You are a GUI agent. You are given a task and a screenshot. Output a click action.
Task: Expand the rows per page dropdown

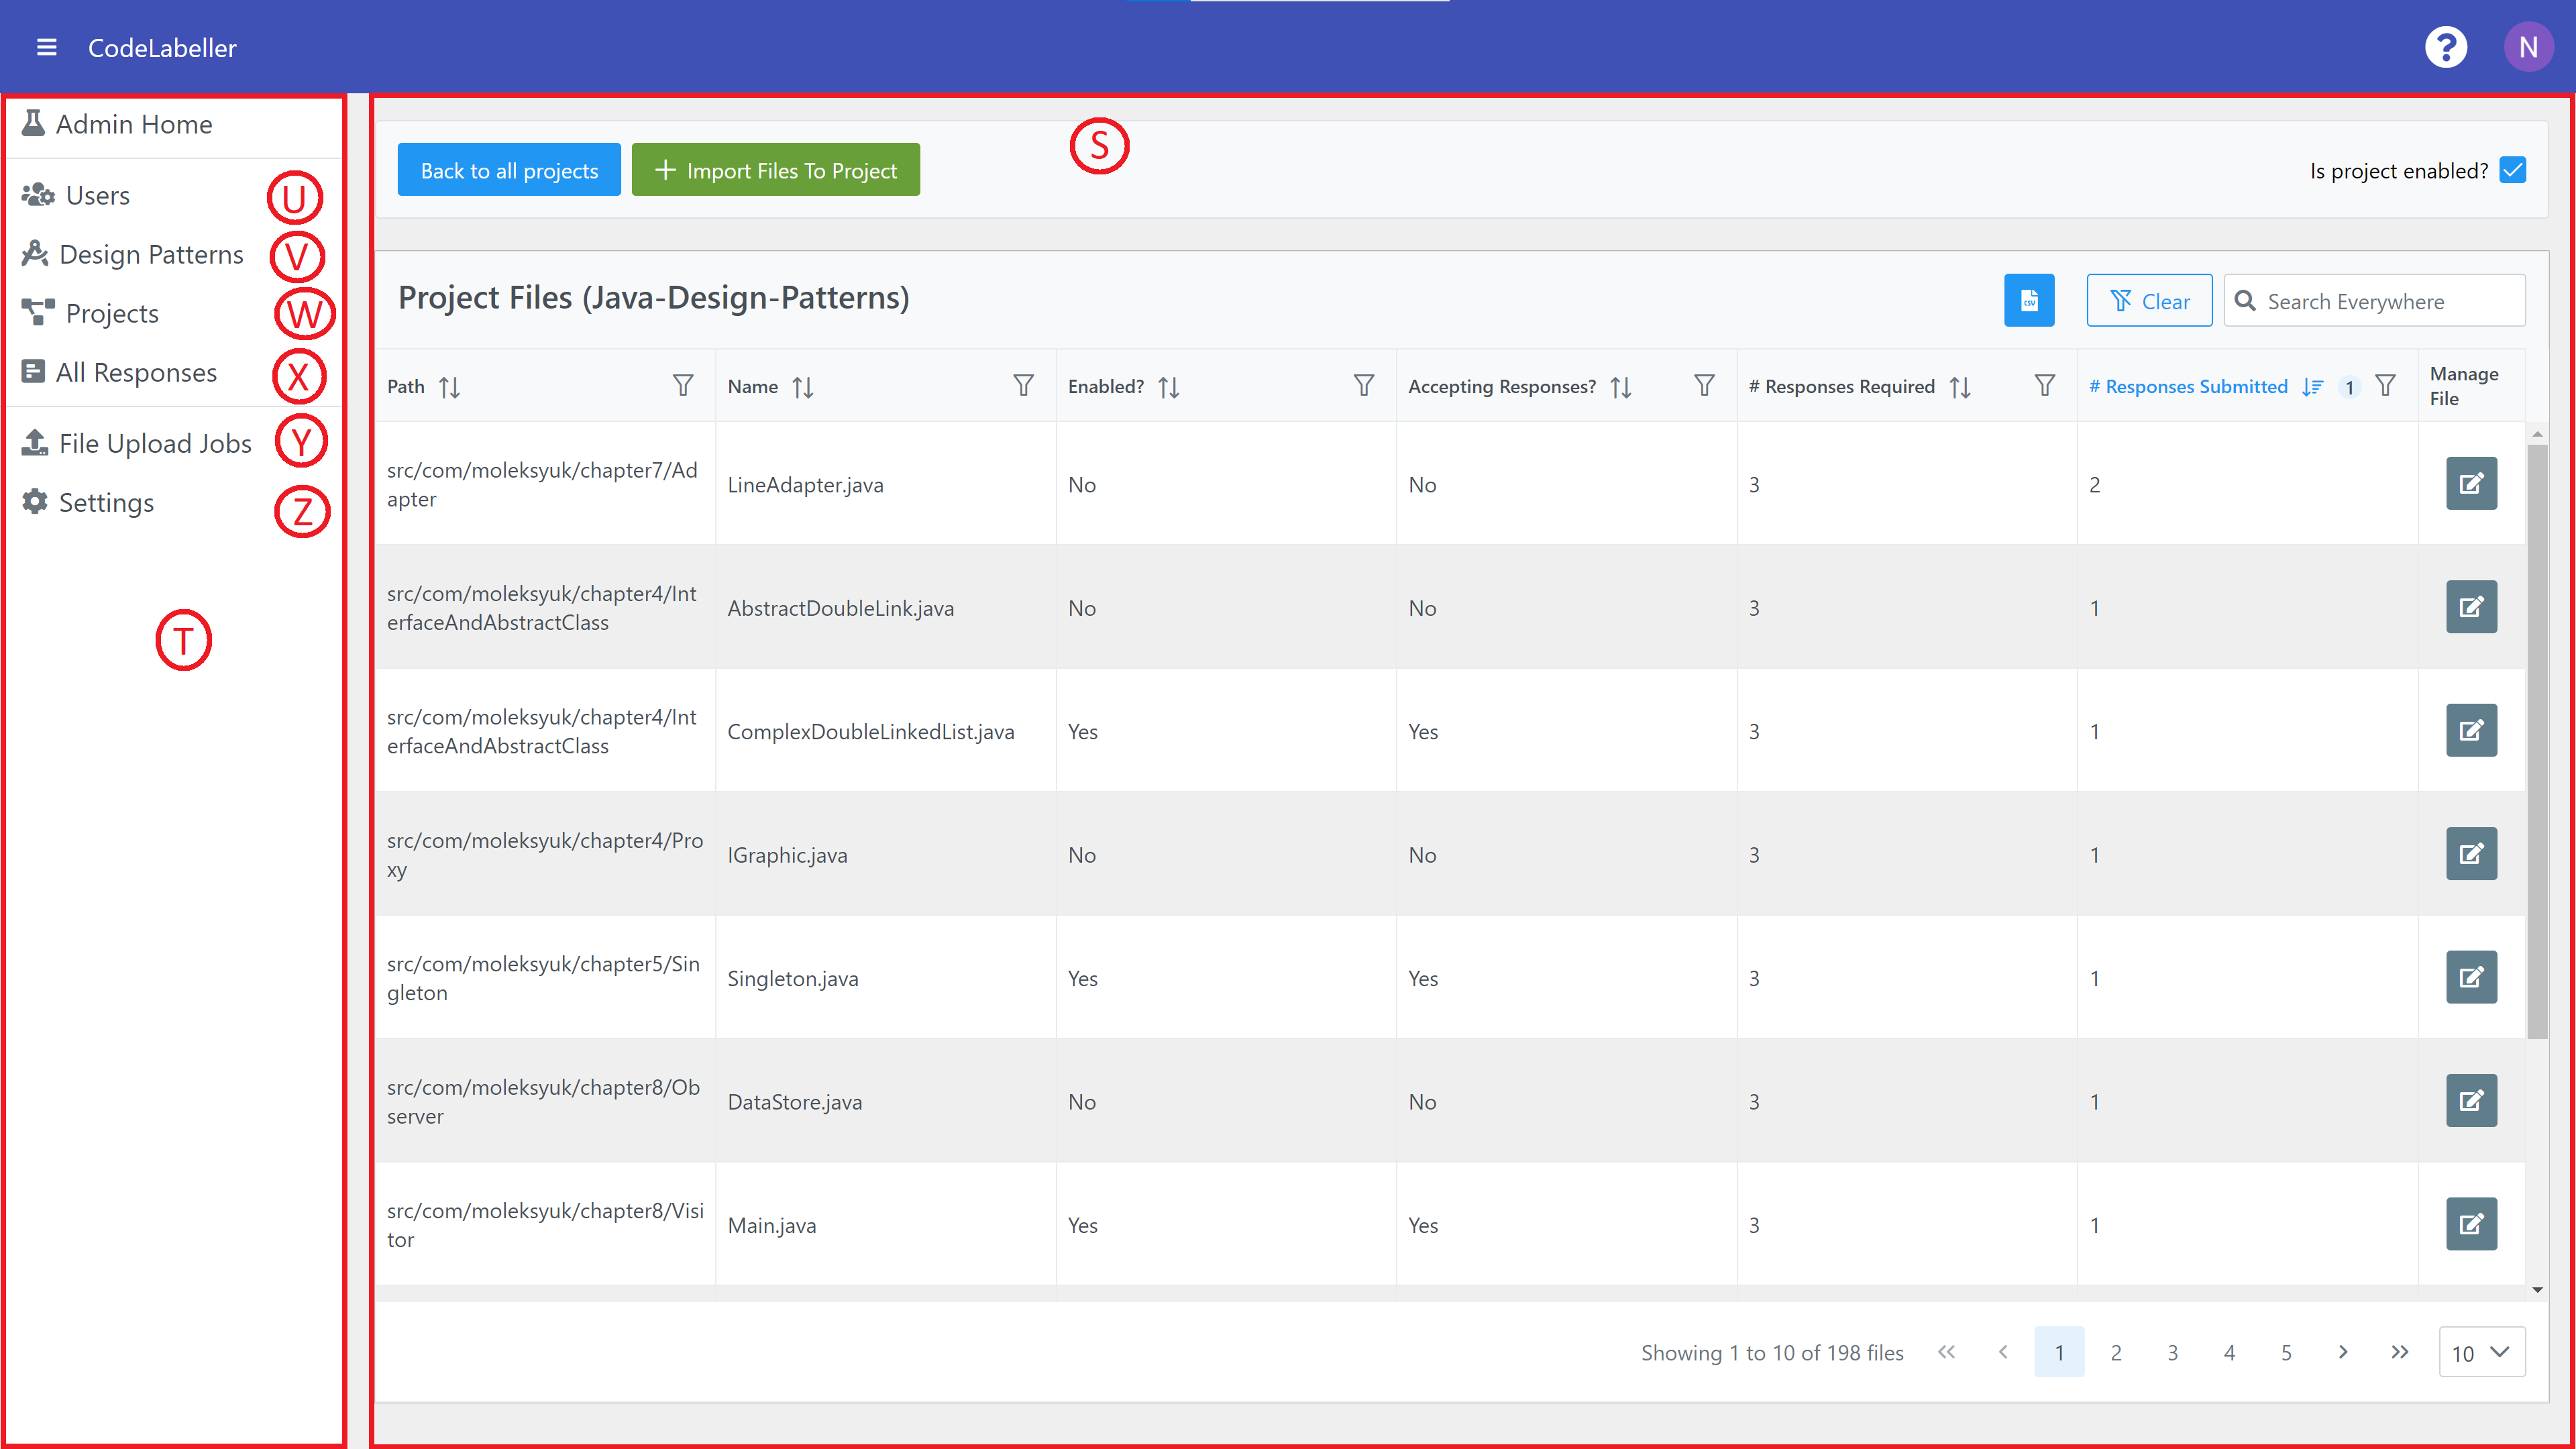tap(2481, 1352)
